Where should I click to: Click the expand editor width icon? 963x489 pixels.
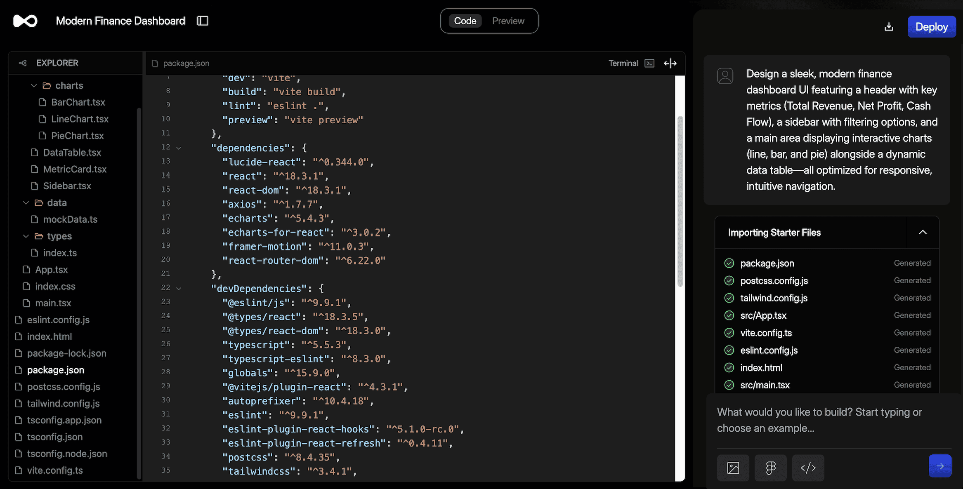tap(670, 63)
